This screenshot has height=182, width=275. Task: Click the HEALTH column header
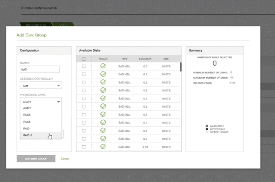click(x=103, y=59)
